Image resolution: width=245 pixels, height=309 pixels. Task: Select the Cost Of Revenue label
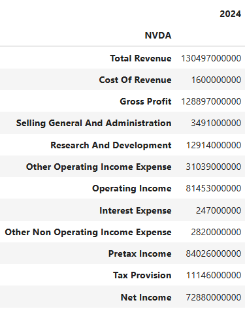(x=135, y=80)
